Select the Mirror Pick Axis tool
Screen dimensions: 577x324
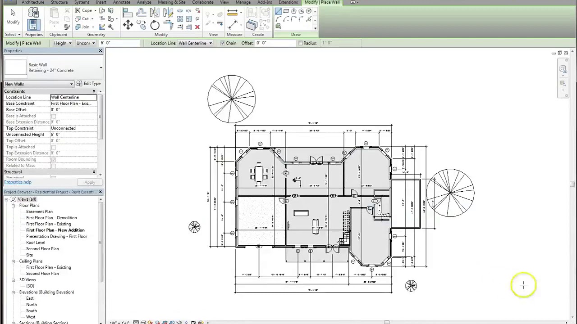155,12
